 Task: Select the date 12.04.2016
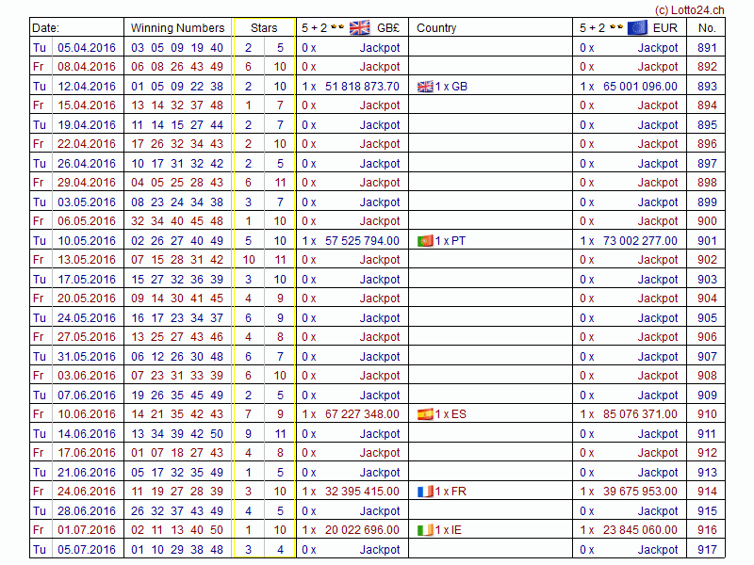[x=87, y=87]
